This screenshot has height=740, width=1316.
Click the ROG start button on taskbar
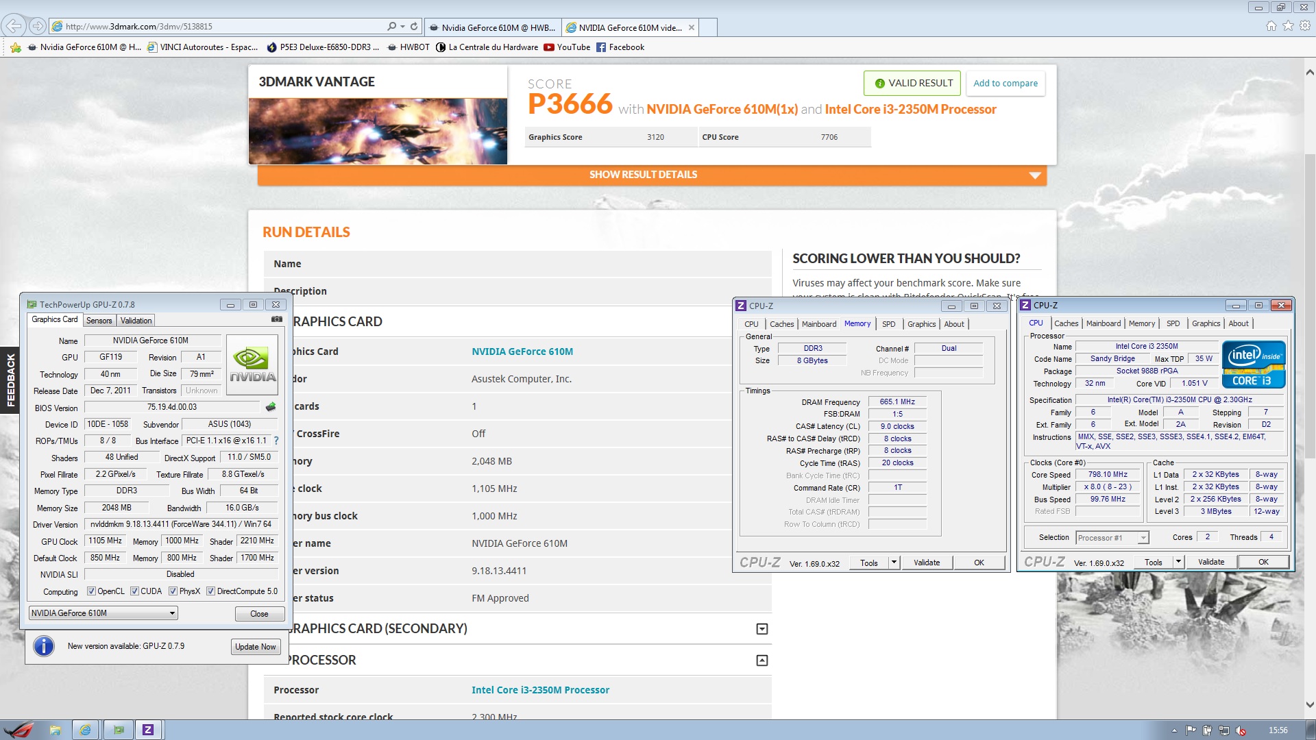(x=19, y=730)
